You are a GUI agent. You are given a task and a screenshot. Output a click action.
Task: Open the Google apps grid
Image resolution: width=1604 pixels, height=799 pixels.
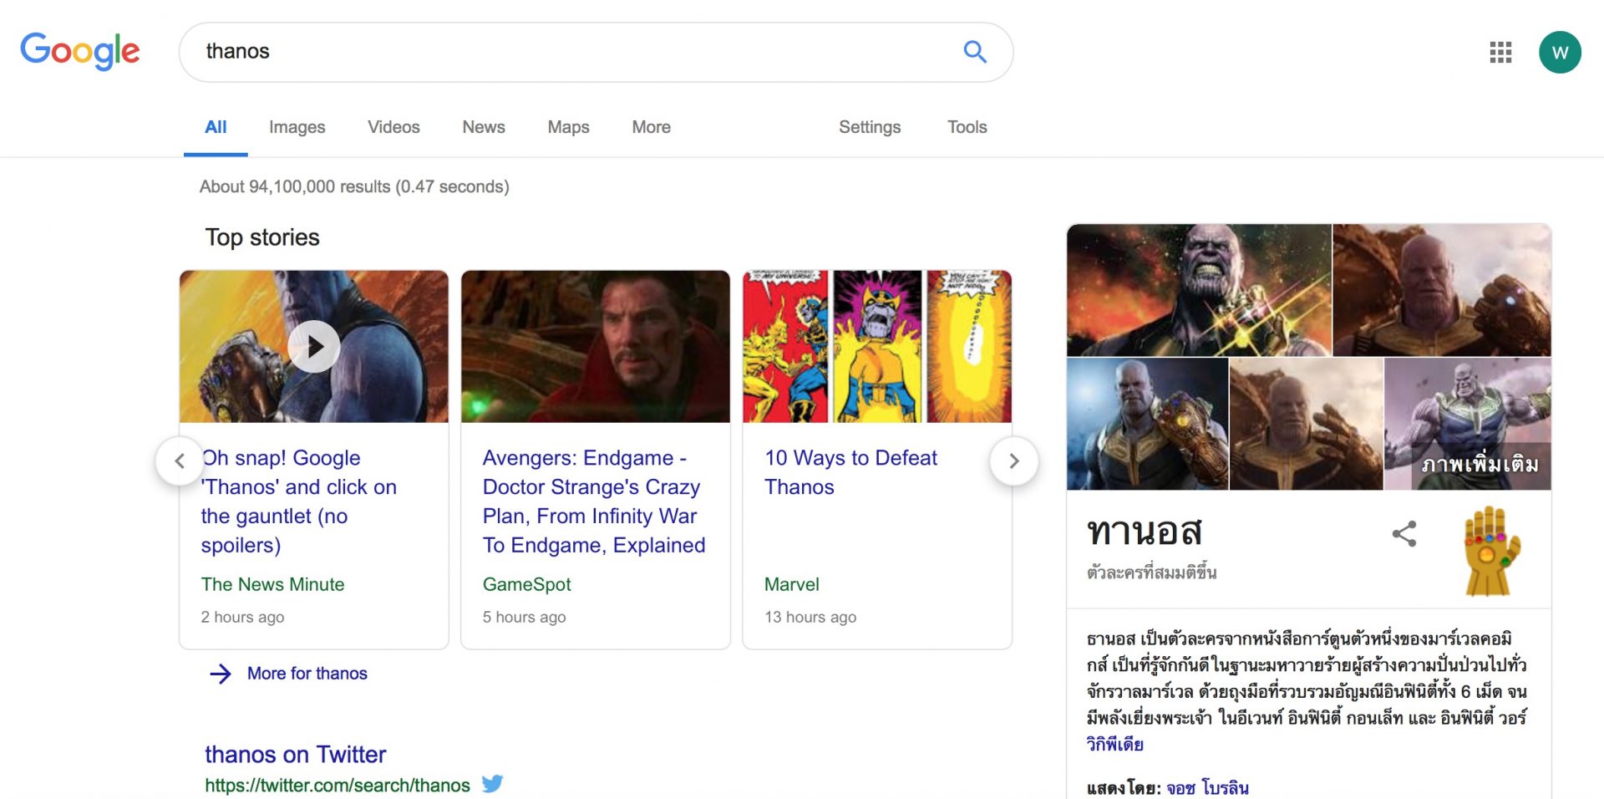click(x=1500, y=52)
